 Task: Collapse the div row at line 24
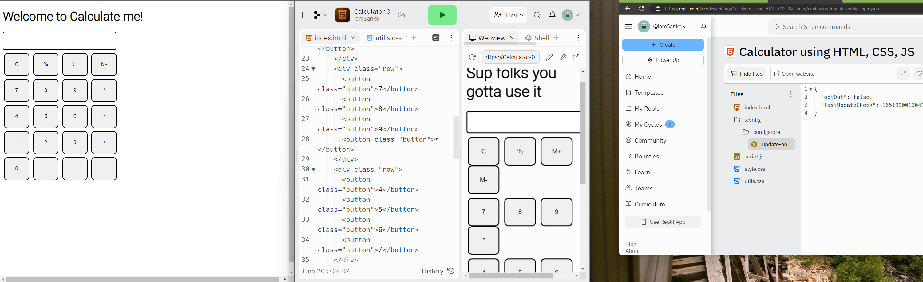[x=314, y=69]
